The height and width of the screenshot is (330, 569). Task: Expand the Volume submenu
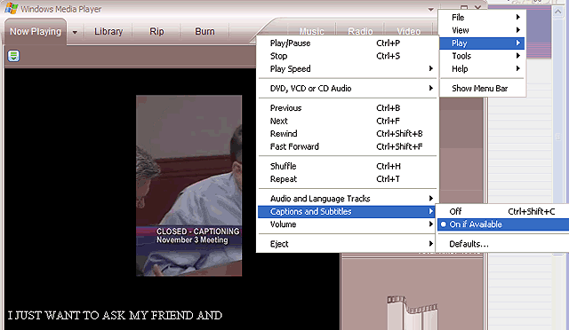[x=347, y=224]
